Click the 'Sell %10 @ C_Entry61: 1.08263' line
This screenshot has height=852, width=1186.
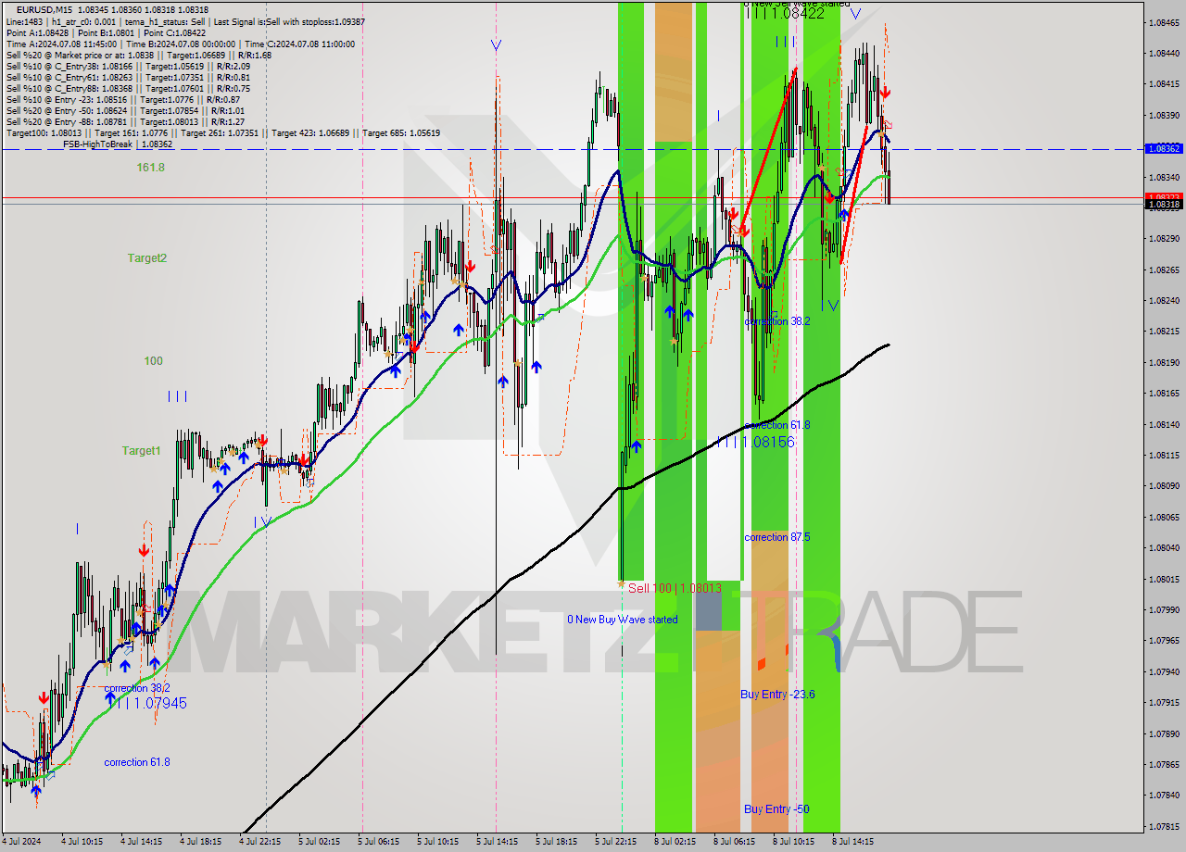pos(128,77)
